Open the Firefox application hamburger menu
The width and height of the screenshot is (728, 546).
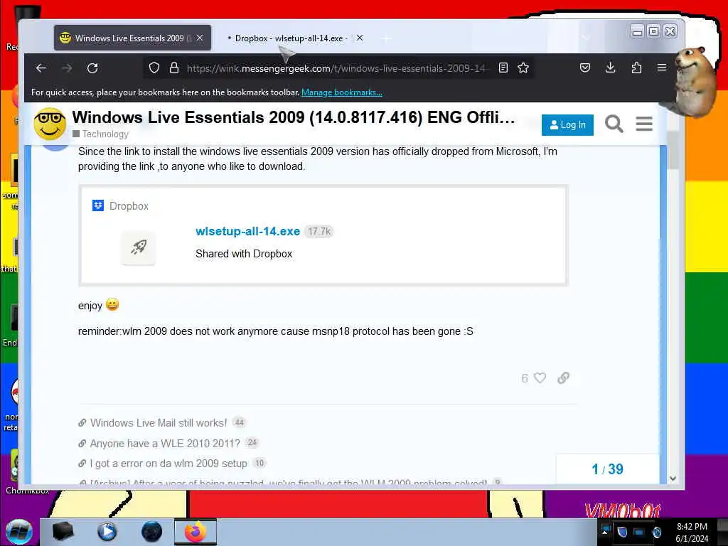click(x=662, y=68)
